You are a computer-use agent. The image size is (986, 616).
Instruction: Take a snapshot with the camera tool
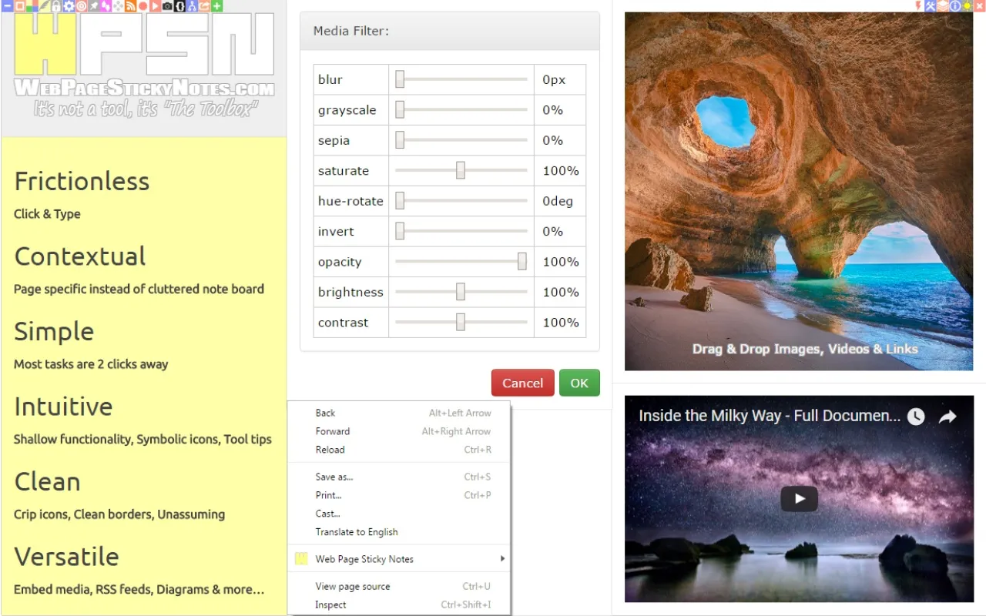[x=167, y=6]
